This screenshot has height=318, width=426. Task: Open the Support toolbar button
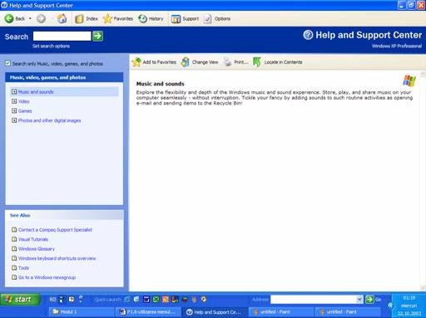[185, 18]
